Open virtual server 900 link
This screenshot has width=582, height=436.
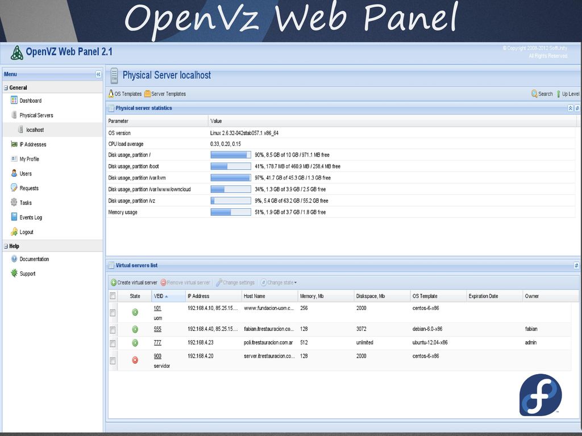tap(157, 356)
